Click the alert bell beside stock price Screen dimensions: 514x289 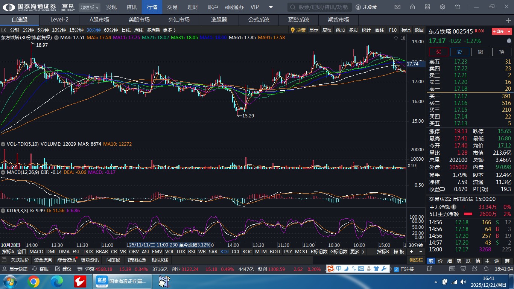pyautogui.click(x=509, y=41)
